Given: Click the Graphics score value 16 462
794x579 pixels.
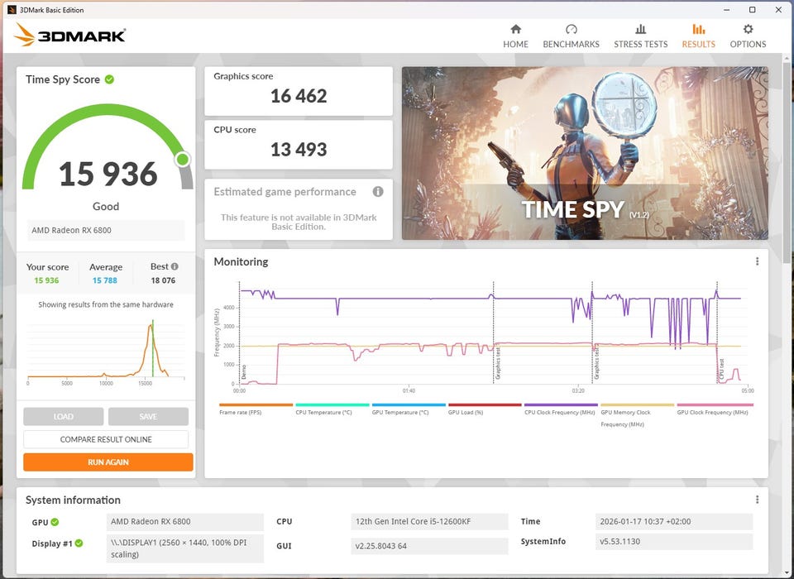Looking at the screenshot, I should click(299, 96).
